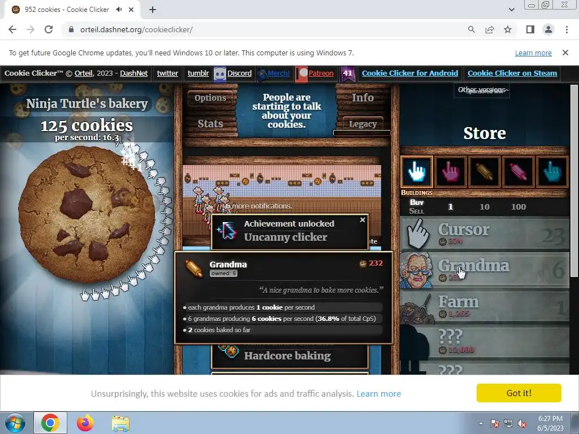
Task: Close the Cookie Clicker tab
Action: 131,10
